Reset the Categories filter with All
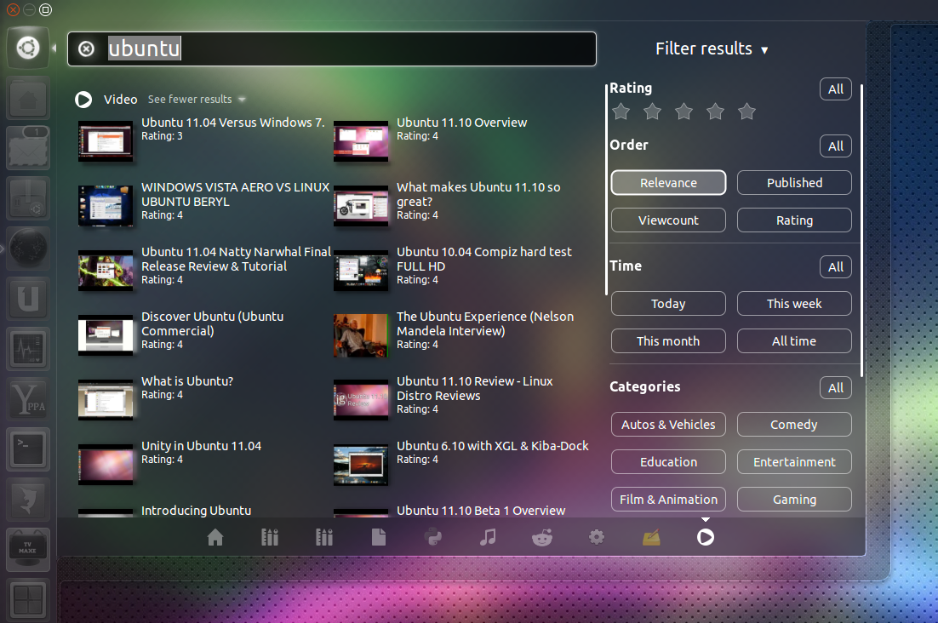 836,387
